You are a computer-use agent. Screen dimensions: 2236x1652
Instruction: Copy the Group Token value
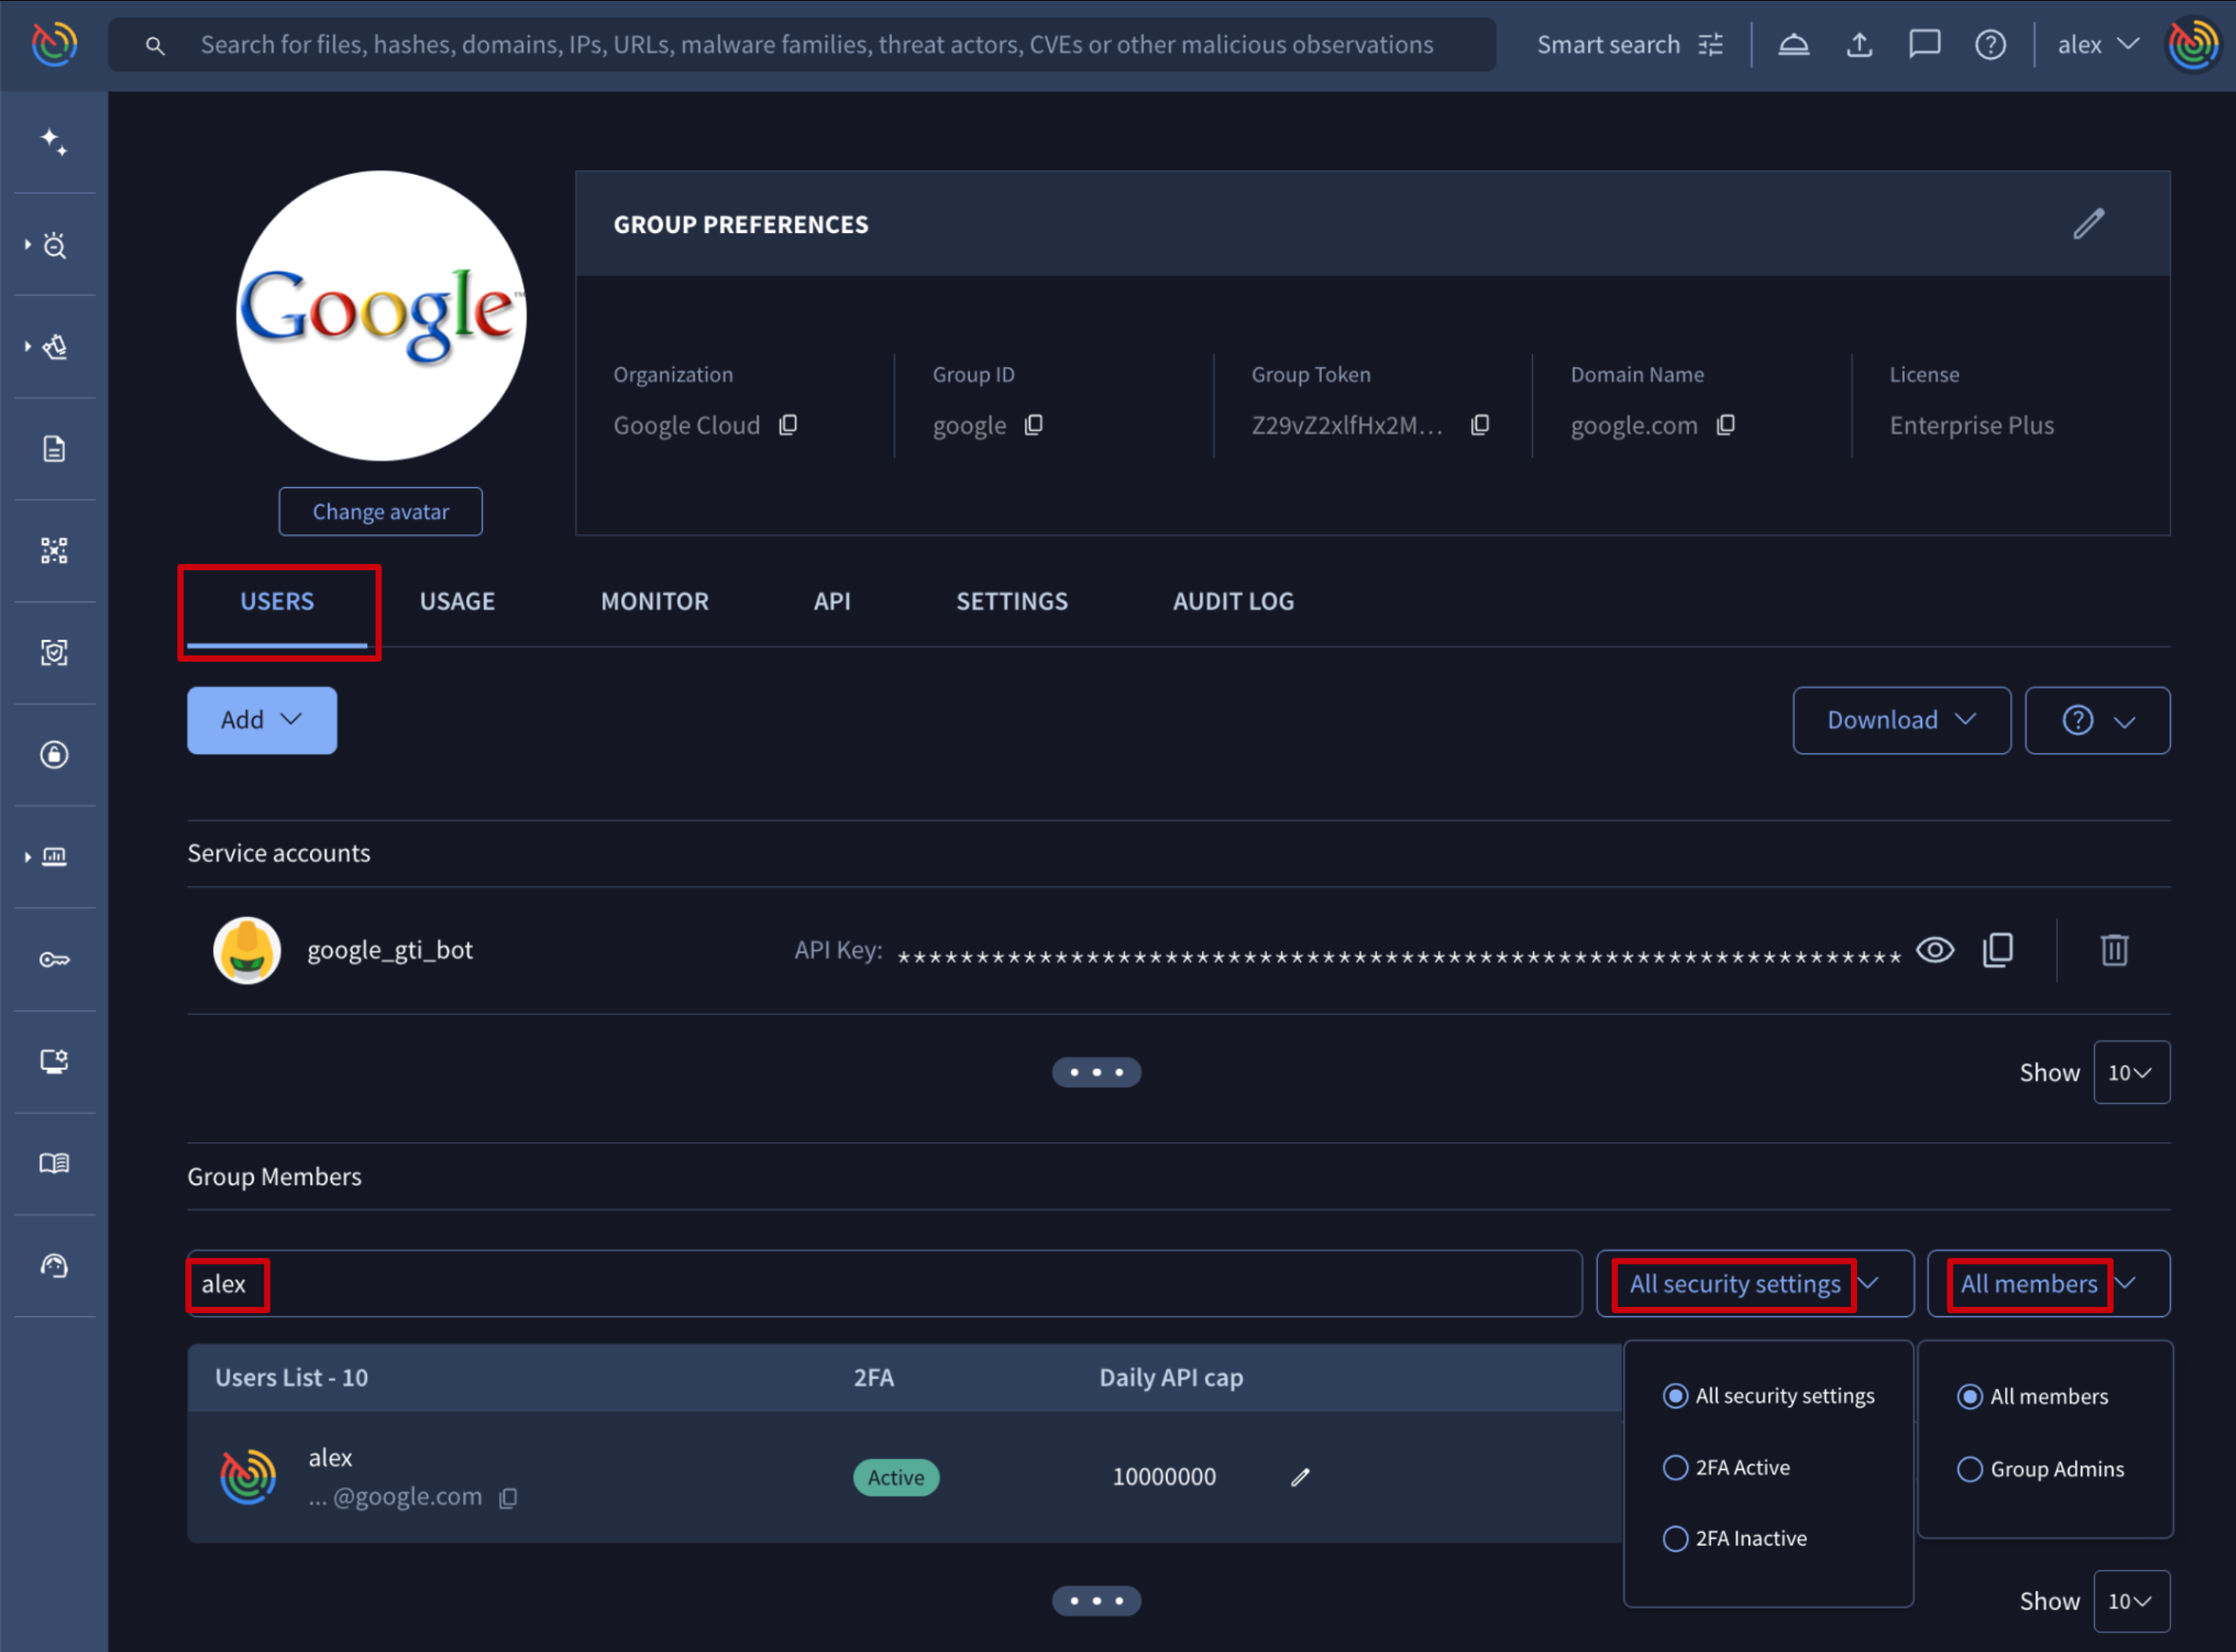tap(1480, 425)
